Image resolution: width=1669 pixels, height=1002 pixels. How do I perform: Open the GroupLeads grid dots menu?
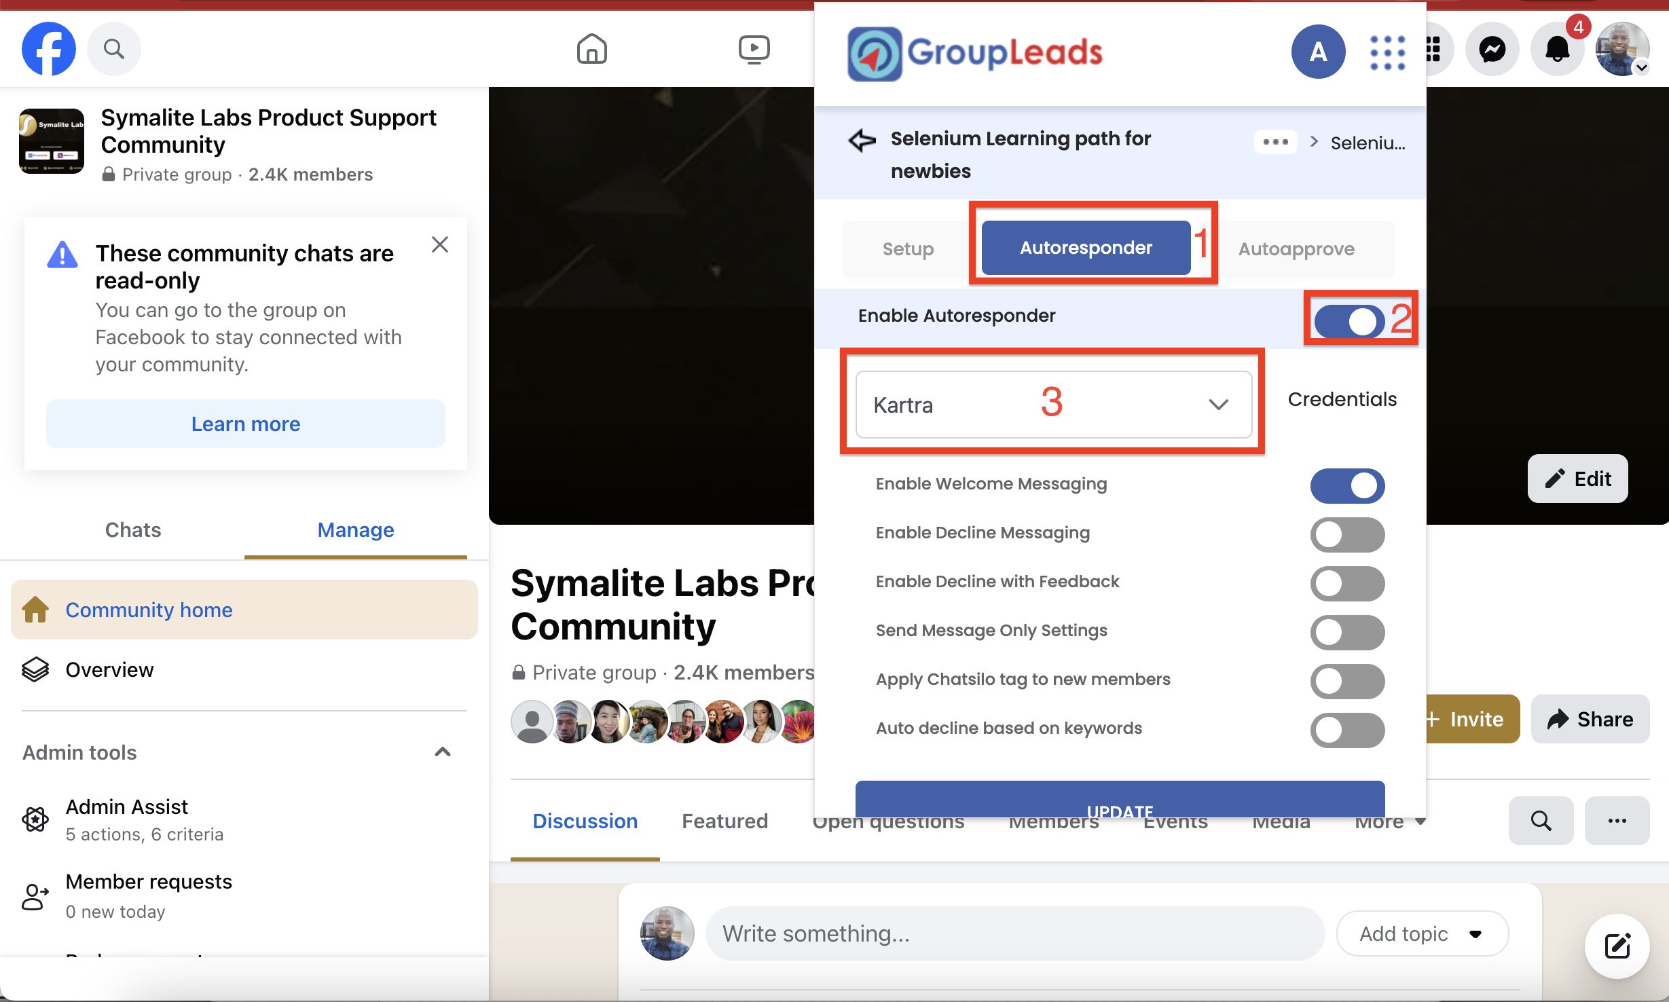tap(1387, 52)
